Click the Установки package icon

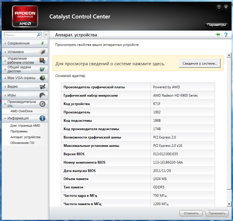click(x=42, y=52)
